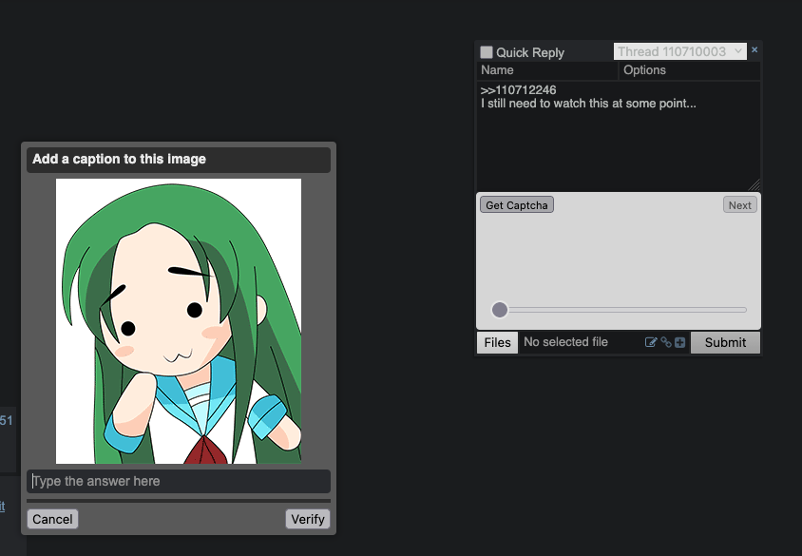Cancel the caption dialog
Screen dimensions: 802x556
coord(52,519)
